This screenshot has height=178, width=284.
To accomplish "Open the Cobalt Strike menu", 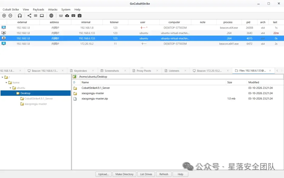I will tap(11, 9).
